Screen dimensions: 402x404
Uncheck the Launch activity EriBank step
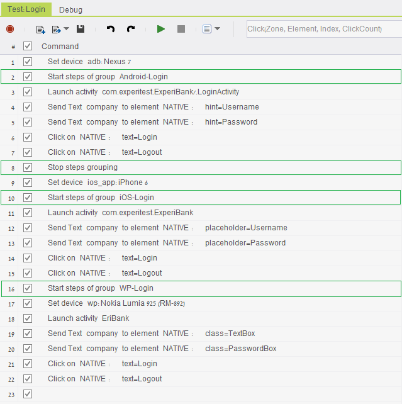[28, 318]
